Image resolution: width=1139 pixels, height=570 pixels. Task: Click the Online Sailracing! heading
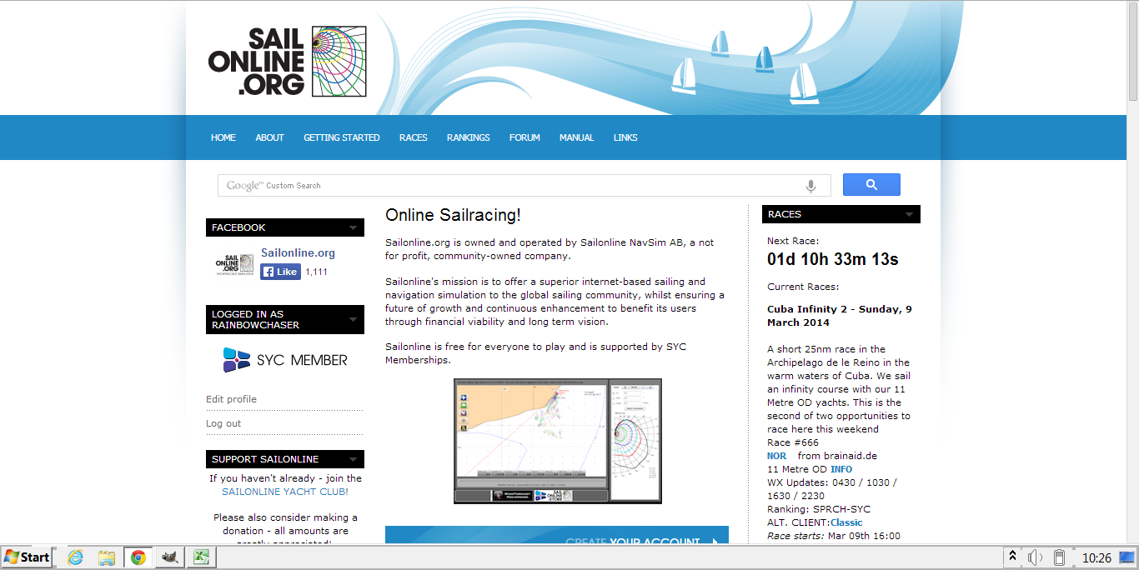pos(453,215)
